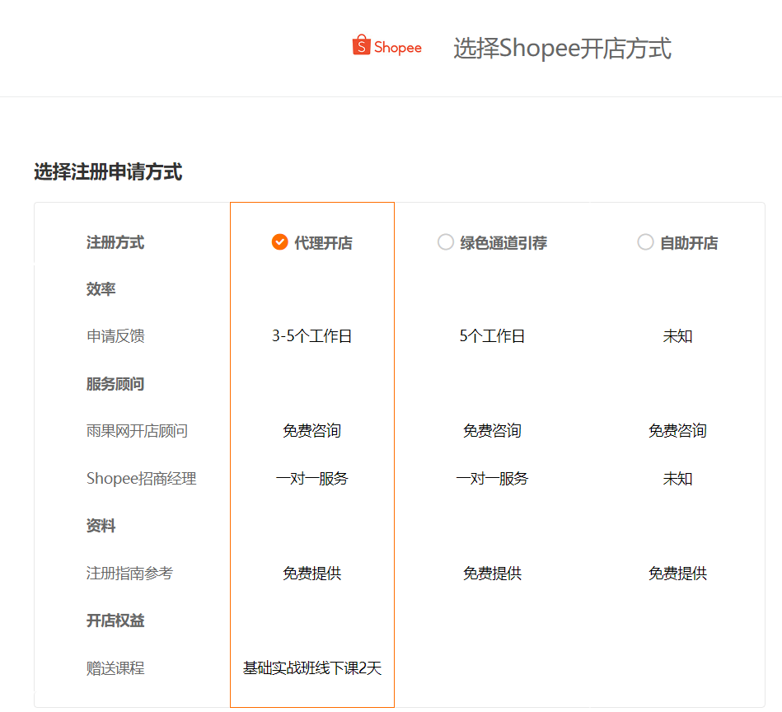Screen dimensions: 782x712
Task: Select the 绿色通道引荐 radio option
Action: [446, 242]
